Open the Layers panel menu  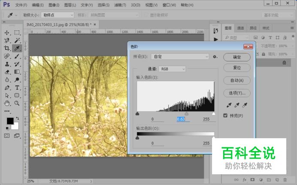pos(292,28)
